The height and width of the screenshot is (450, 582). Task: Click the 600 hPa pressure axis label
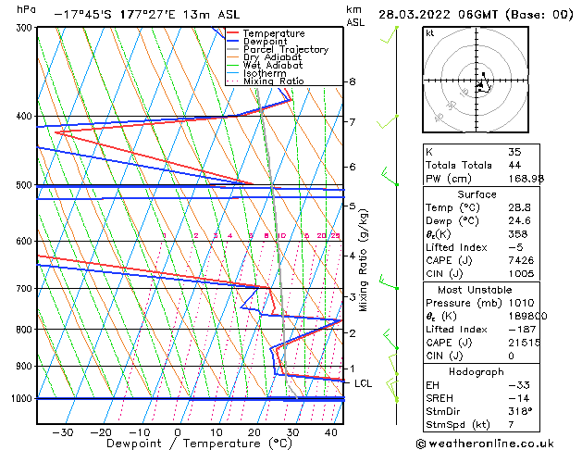pos(26,241)
